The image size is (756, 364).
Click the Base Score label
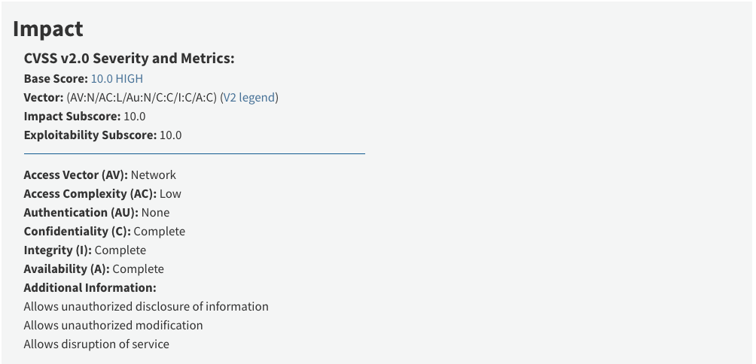point(56,78)
